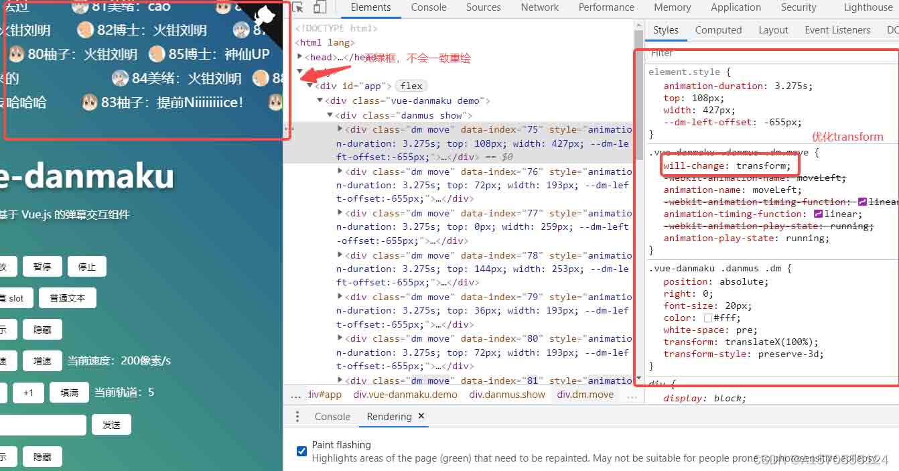
Task: Open the Application tab
Action: [x=736, y=7]
